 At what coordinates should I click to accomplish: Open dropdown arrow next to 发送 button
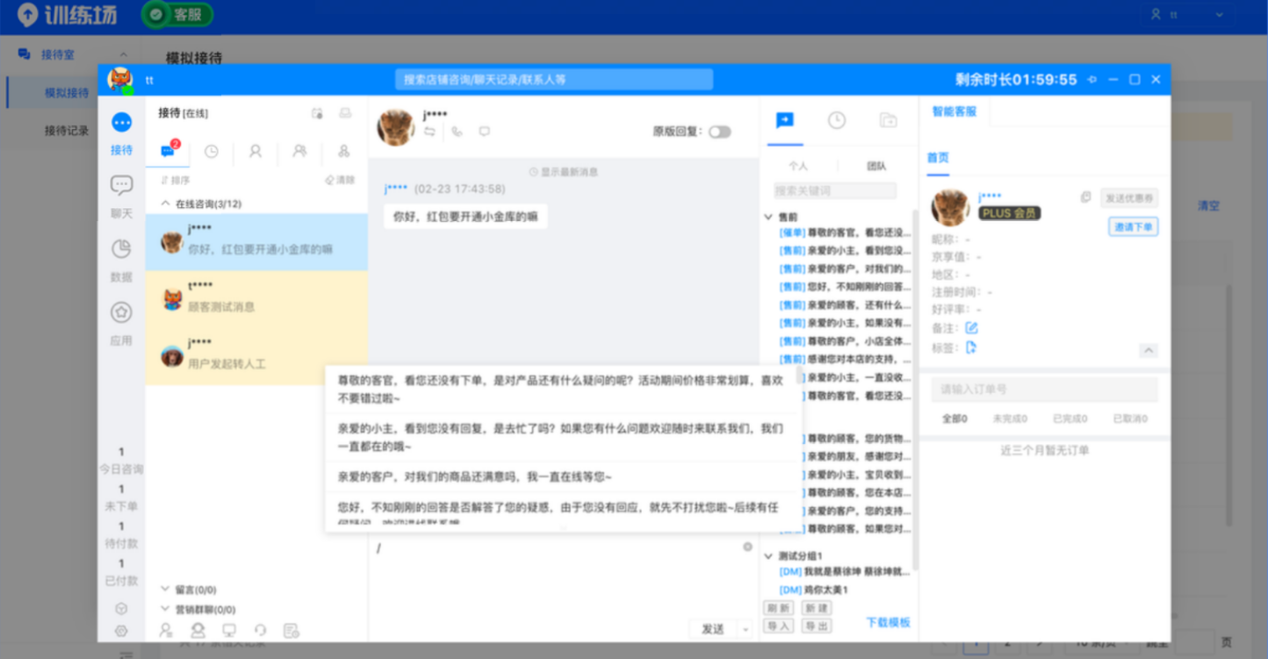click(x=746, y=629)
